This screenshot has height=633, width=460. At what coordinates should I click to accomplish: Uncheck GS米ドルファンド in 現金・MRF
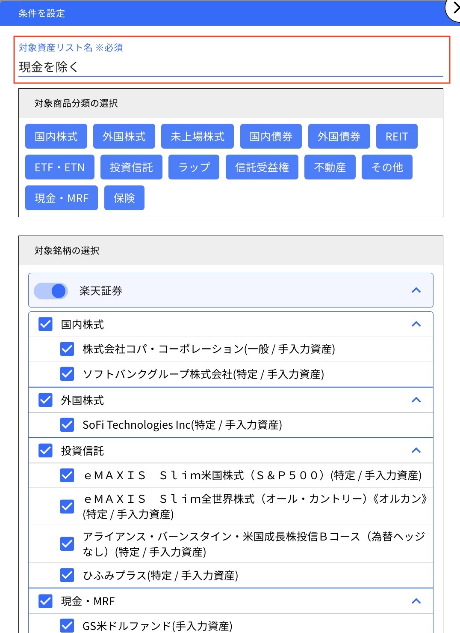[x=67, y=626]
